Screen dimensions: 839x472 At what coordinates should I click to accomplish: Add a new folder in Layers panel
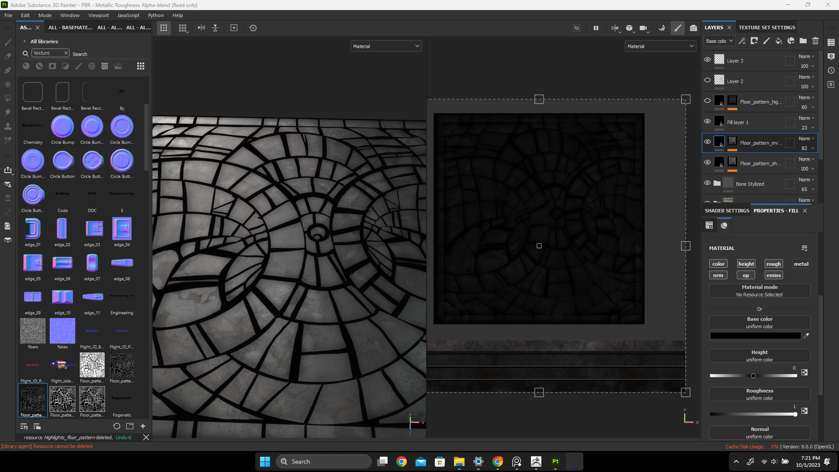point(803,41)
